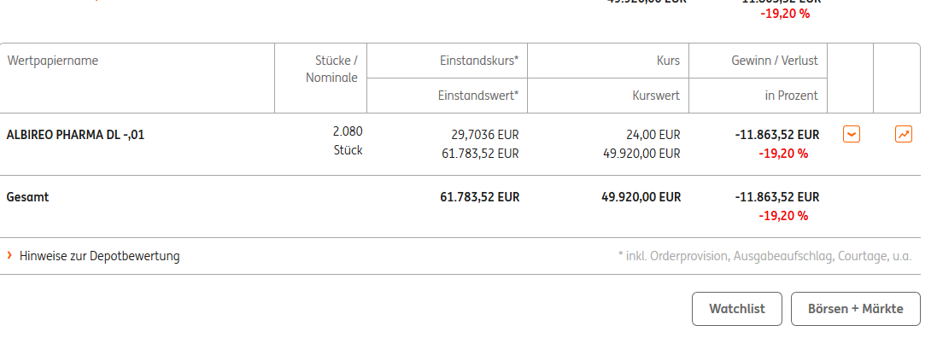937x349 pixels.
Task: Click the 29,7036 EUR Einstandskurs value
Action: coord(485,135)
